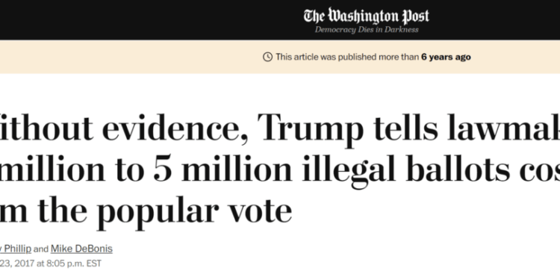This screenshot has width=560, height=280.
Task: Click 'This article was published more than' text
Action: 347,57
